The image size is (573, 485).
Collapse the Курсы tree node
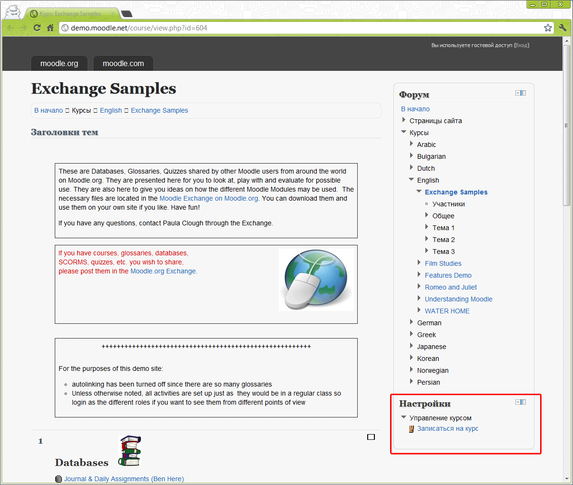click(404, 132)
